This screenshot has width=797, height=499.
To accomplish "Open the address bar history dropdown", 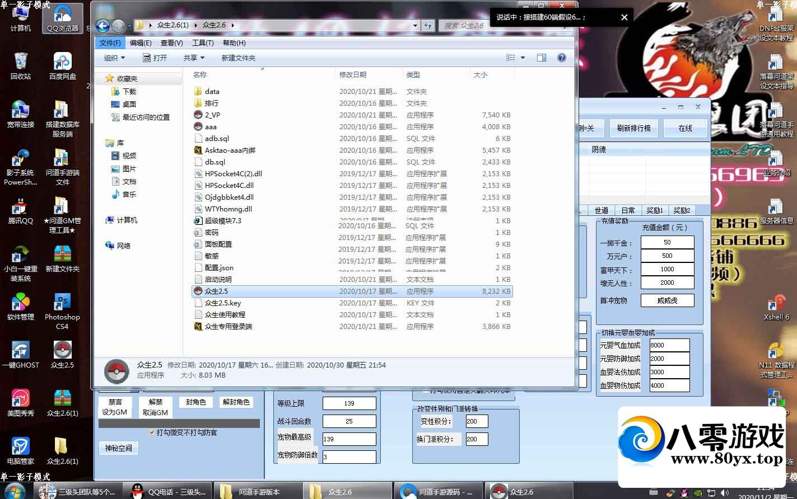I will coord(415,25).
